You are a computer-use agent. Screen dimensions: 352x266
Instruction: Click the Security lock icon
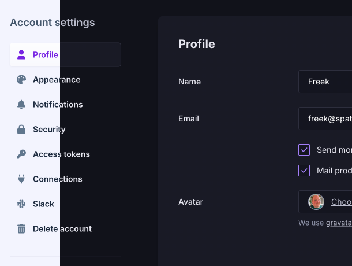[x=21, y=130]
